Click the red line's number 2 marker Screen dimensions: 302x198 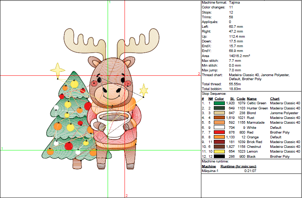(x=199, y=74)
